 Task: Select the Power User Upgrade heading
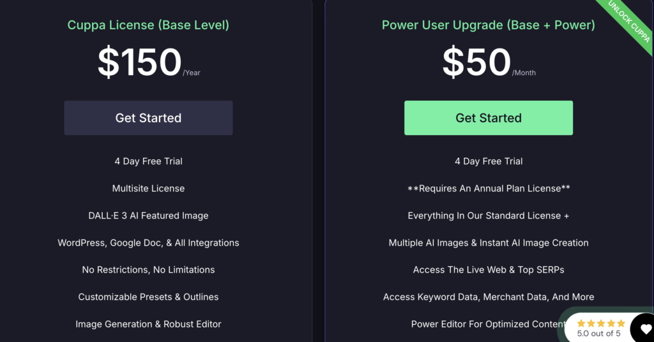489,25
